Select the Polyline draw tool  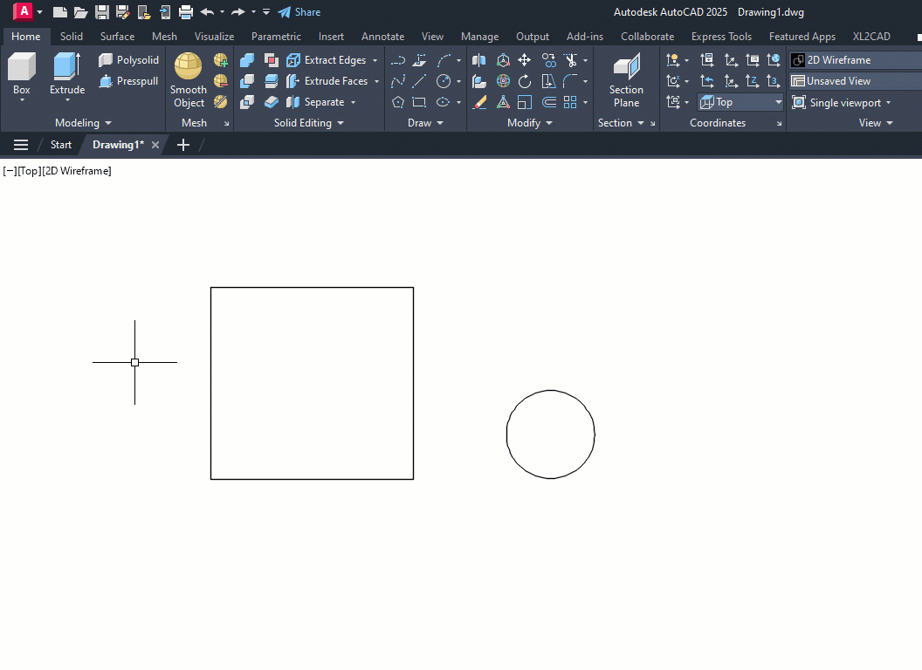point(398,60)
